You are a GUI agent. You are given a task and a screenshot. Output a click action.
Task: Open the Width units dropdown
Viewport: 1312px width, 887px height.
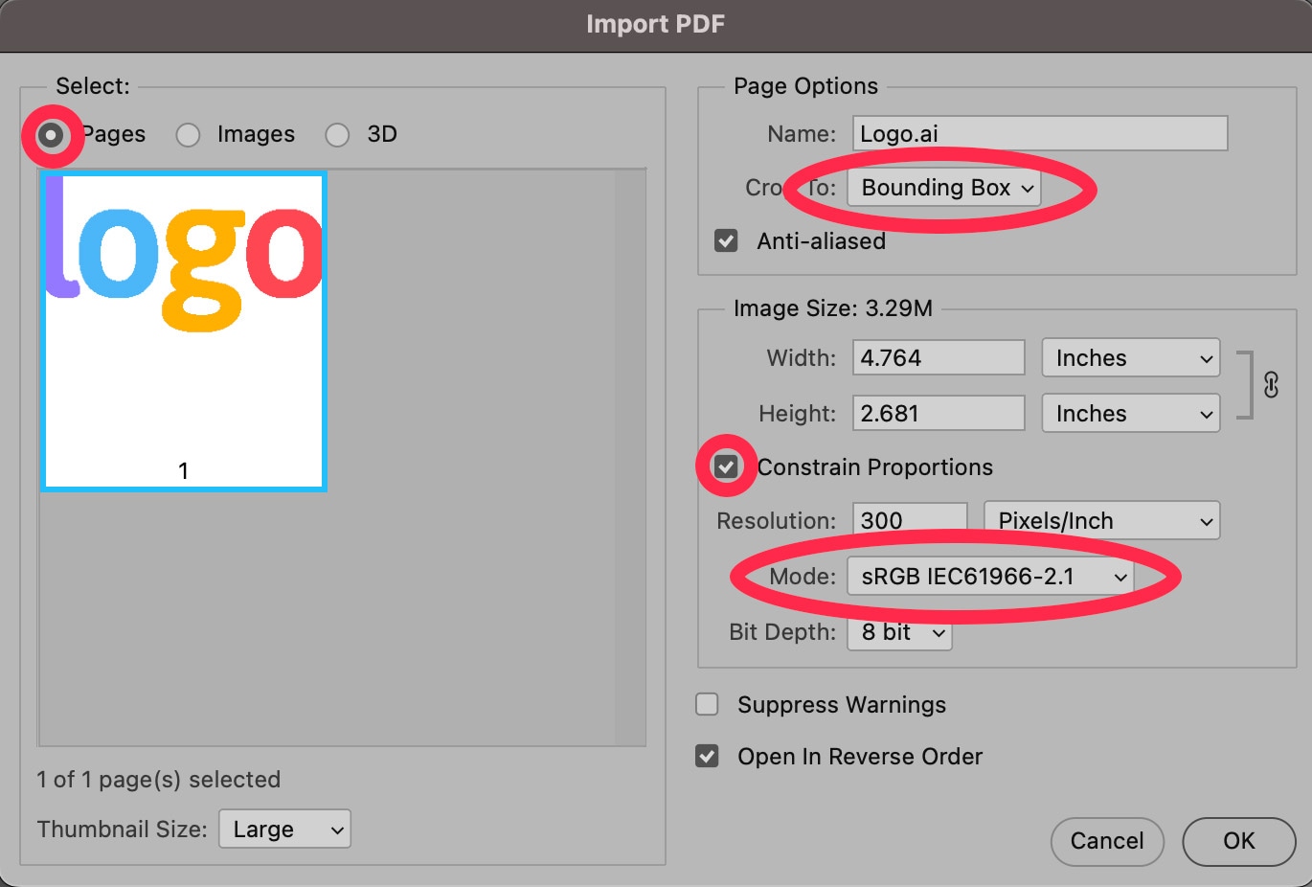[x=1130, y=358]
